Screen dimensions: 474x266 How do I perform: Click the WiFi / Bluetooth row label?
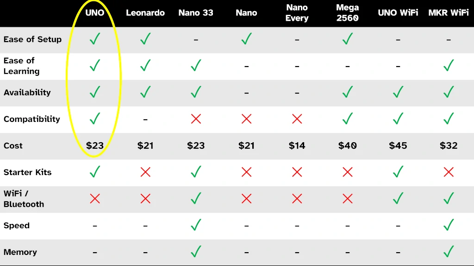24,199
